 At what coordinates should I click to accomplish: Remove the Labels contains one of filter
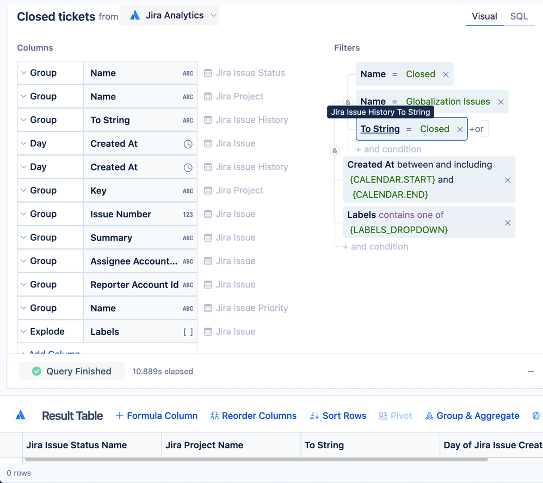coord(508,223)
